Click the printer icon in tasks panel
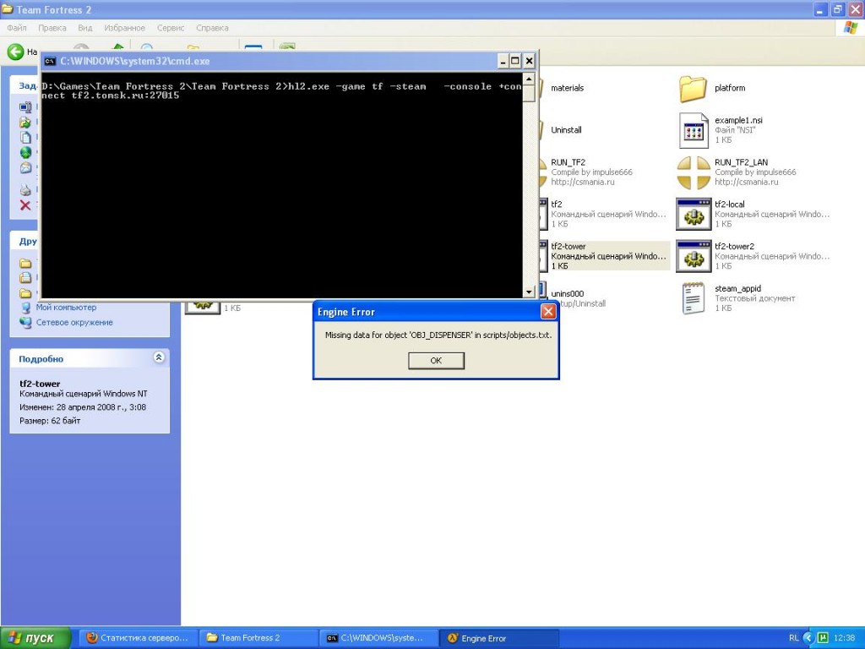 click(25, 190)
